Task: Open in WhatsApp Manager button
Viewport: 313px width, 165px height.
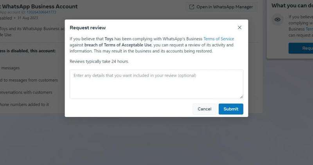Action: (221, 7)
